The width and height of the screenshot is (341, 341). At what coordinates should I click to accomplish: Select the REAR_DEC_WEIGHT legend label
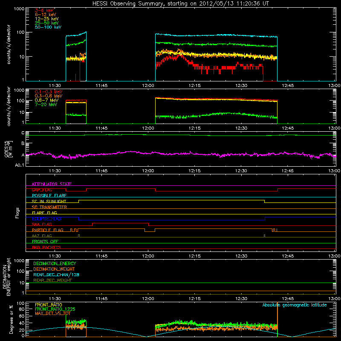point(52,280)
